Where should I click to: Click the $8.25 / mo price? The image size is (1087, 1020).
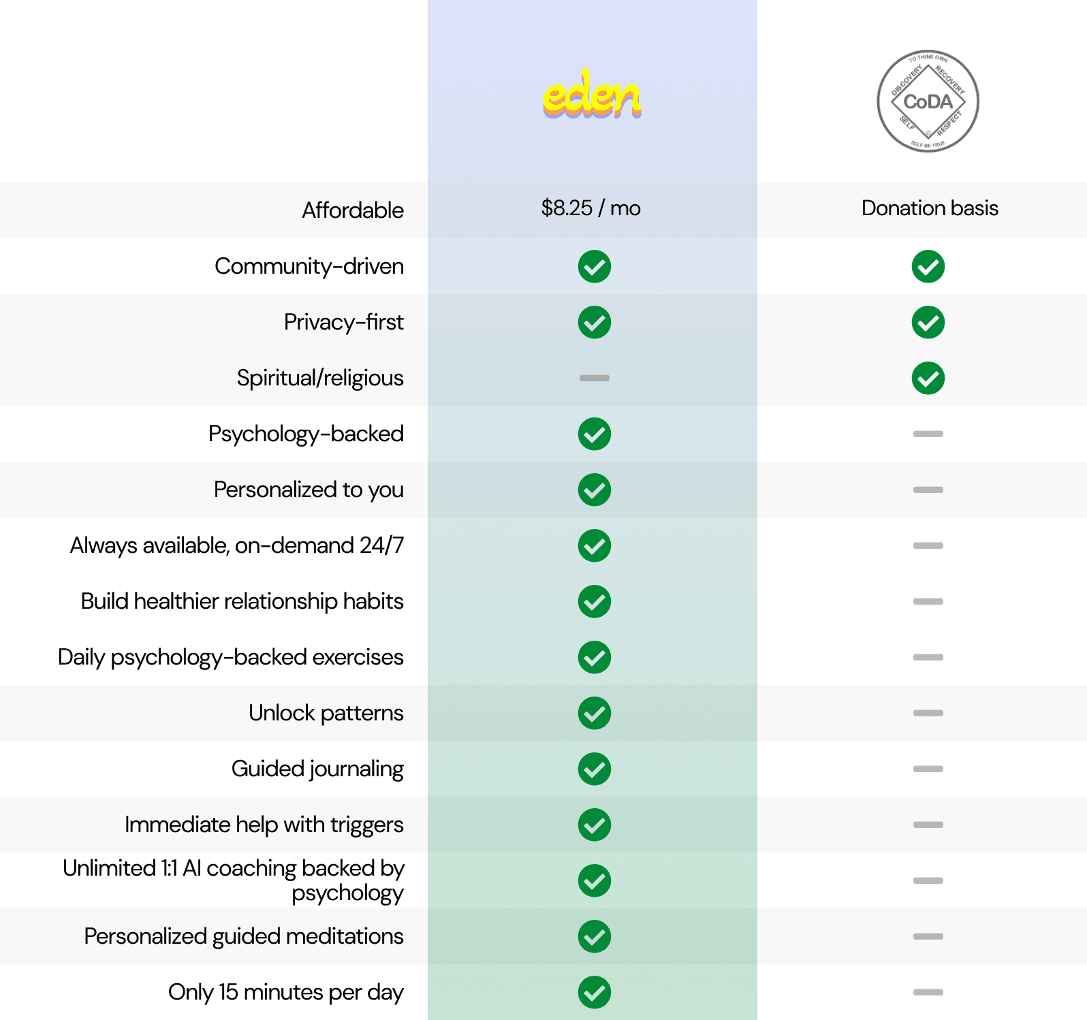(590, 208)
